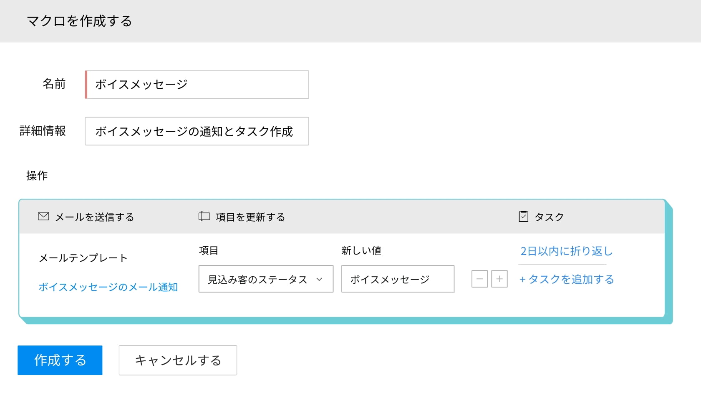Click the 新しい値 input field

pyautogui.click(x=398, y=279)
